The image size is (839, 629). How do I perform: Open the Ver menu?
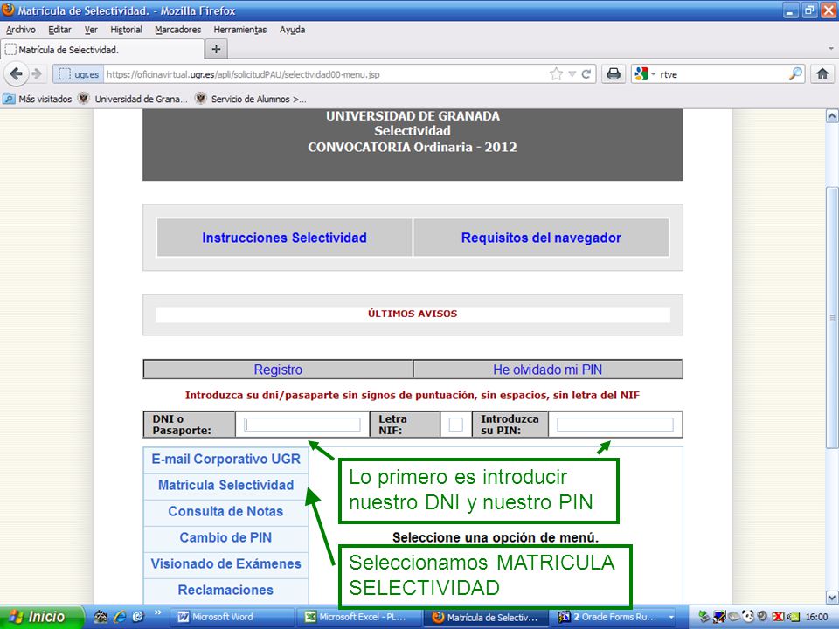[x=91, y=30]
